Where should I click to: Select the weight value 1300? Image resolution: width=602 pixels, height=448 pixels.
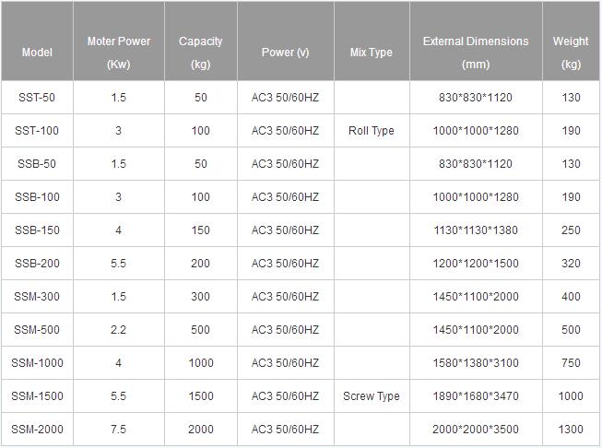[571, 430]
